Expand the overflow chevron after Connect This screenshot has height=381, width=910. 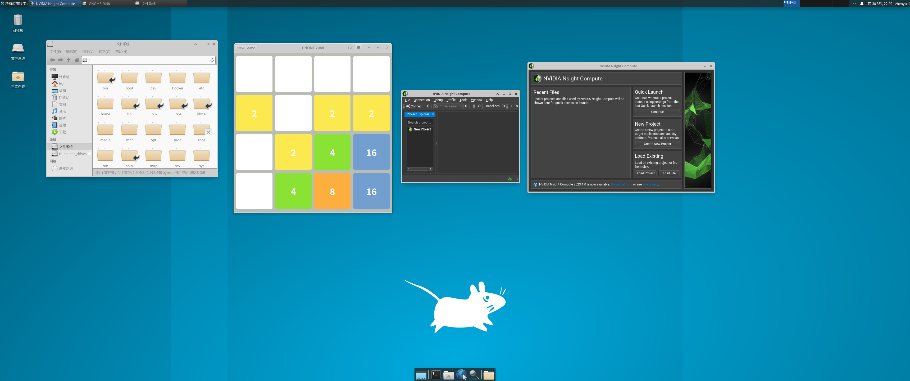pos(428,106)
